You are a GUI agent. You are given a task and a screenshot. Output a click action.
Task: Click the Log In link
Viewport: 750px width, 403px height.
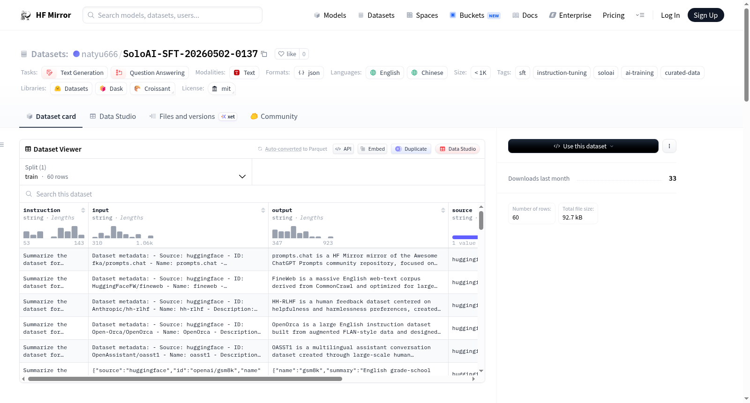tap(670, 15)
